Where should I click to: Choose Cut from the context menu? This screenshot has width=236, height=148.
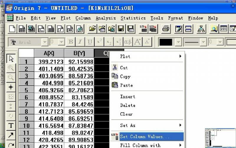pyautogui.click(x=147, y=68)
